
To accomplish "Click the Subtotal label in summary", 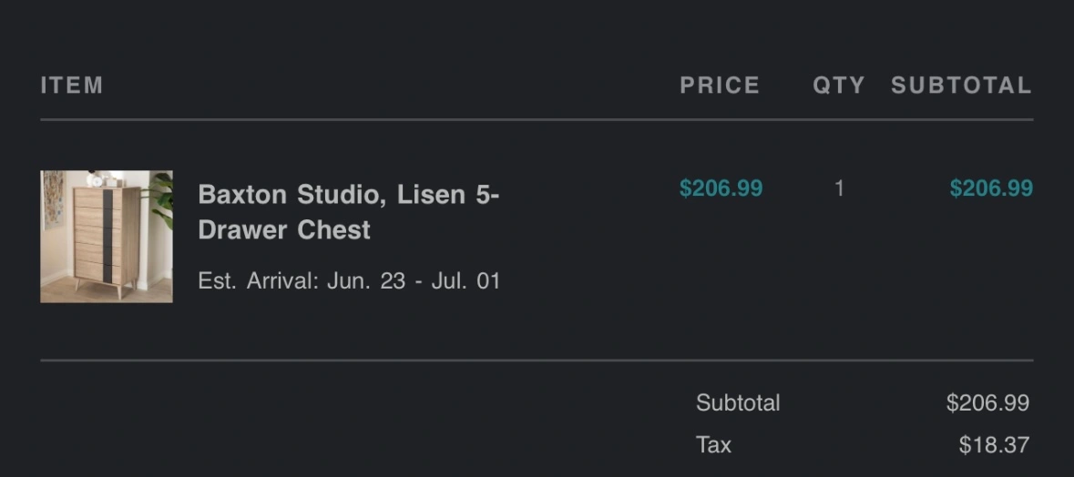I will click(738, 403).
